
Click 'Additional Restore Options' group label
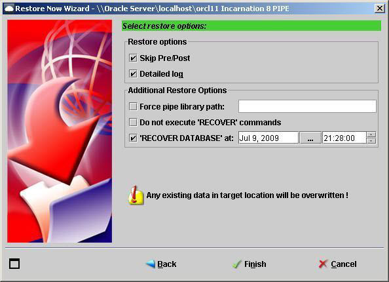point(177,91)
